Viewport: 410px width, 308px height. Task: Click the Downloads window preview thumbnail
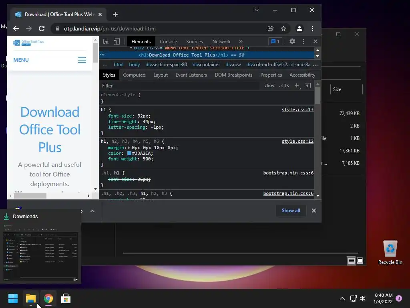click(x=40, y=253)
